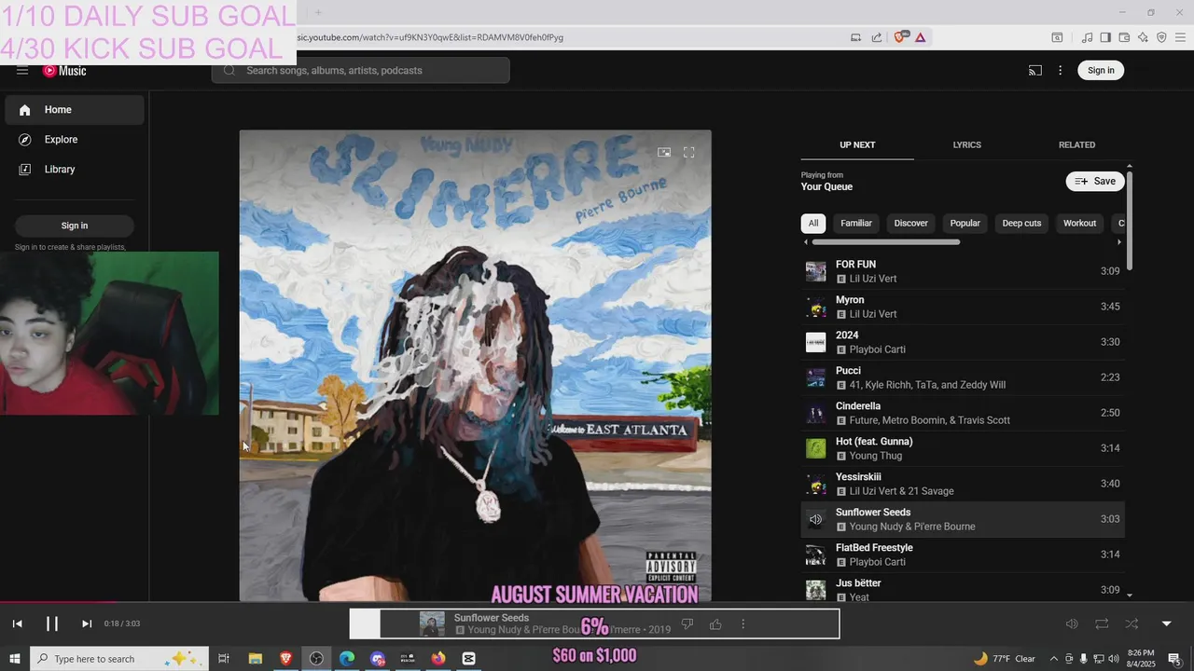Dislike Sunflower Seeds with thumbs down

(x=687, y=624)
